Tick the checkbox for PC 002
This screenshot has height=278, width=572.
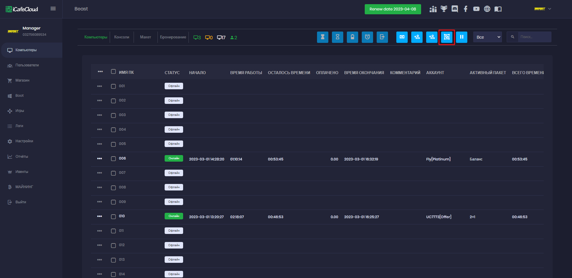pyautogui.click(x=113, y=101)
